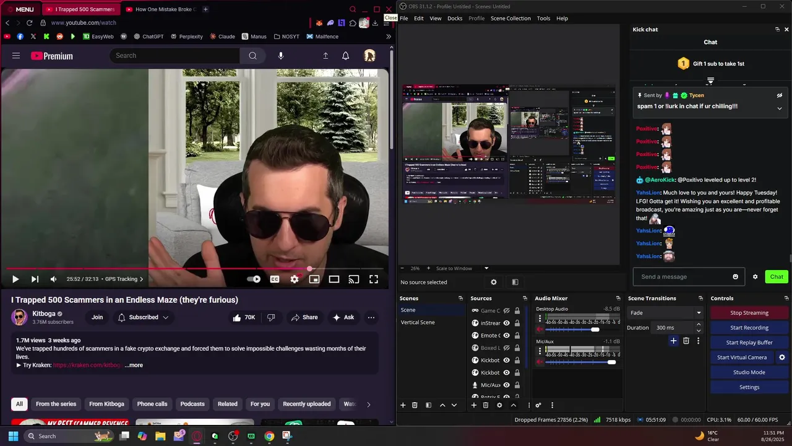Expand the pinned Tycen message chevron
Screen dimensions: 792x446
tap(780, 108)
